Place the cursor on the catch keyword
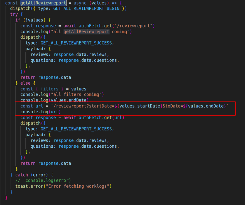245x205 pixels. (x=22, y=175)
